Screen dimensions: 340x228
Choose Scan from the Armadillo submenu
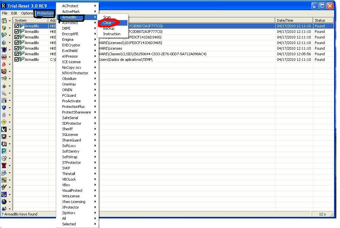(x=107, y=17)
